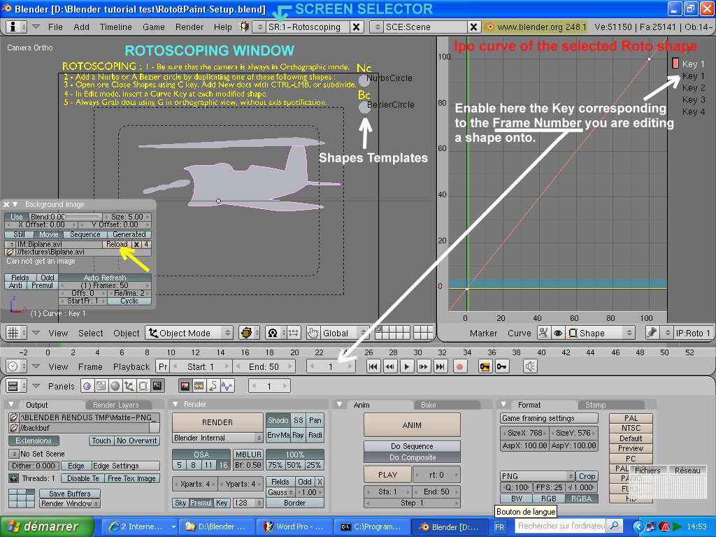Click the delete keyframe key icon
The width and height of the screenshot is (716, 537).
point(502,366)
